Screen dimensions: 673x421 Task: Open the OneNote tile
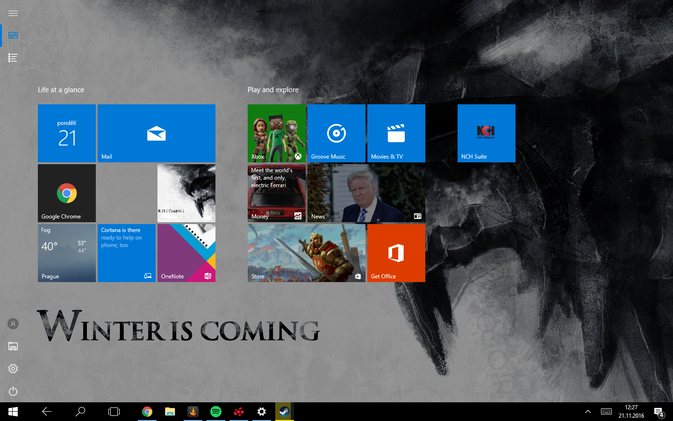click(186, 253)
